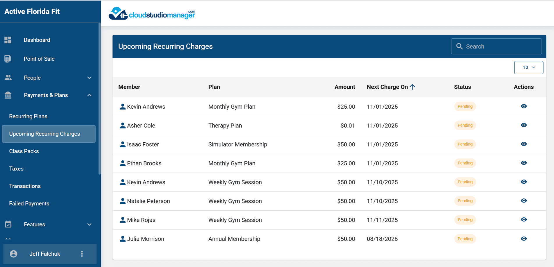Click the sidebar vertical scrollbar
Screen dimensions: 554x267
pos(100,99)
